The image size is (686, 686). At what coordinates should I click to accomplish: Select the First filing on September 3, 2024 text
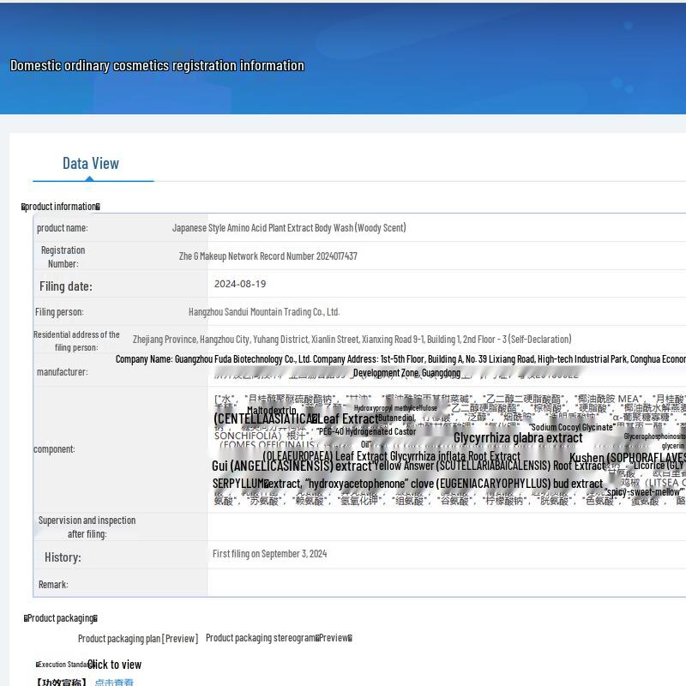pyautogui.click(x=269, y=554)
